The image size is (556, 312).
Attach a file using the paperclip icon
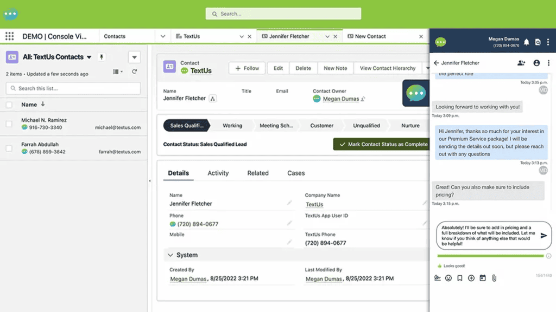(494, 278)
